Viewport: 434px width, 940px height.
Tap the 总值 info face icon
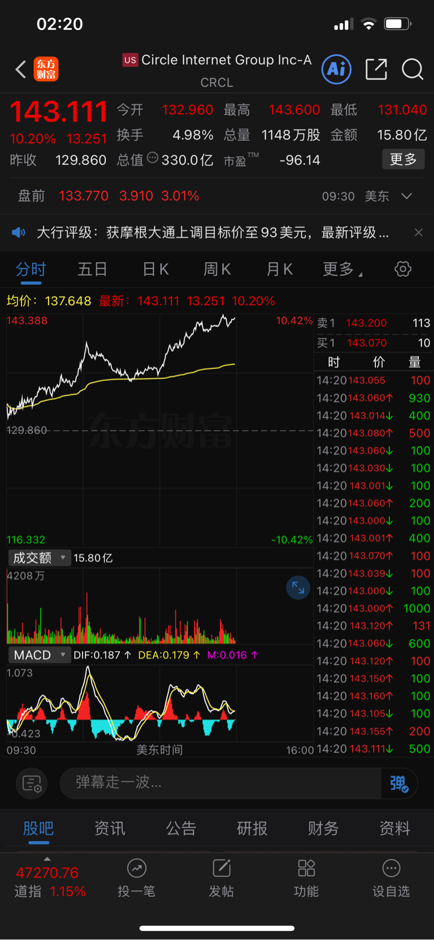153,158
